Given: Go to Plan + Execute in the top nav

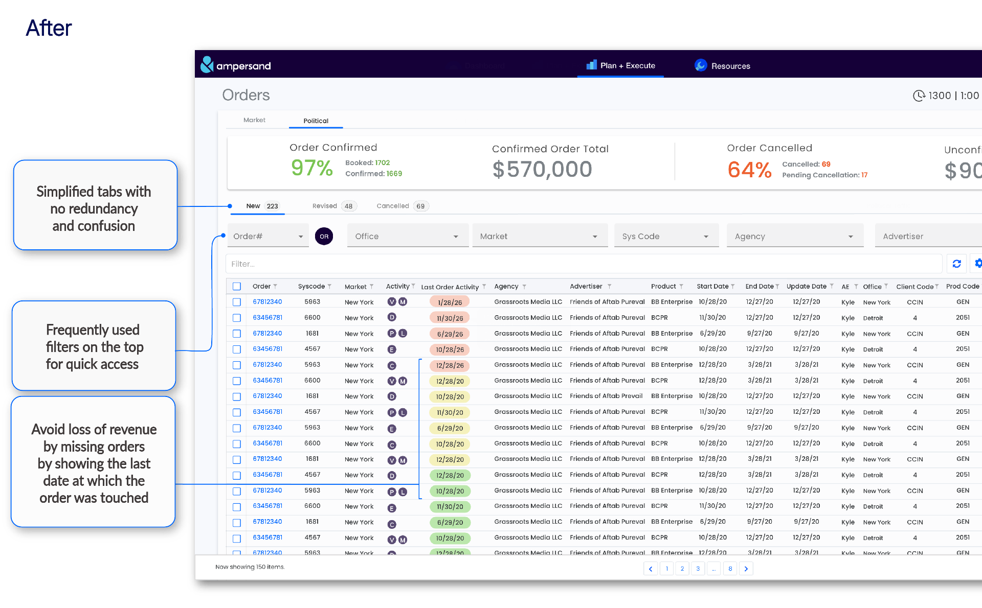Looking at the screenshot, I should coord(620,65).
